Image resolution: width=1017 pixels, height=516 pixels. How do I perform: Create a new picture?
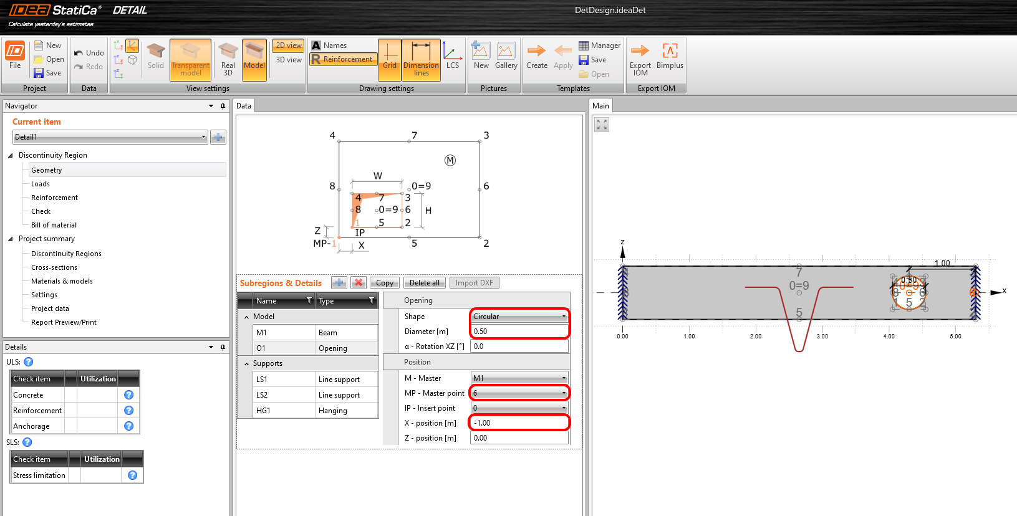coord(481,57)
